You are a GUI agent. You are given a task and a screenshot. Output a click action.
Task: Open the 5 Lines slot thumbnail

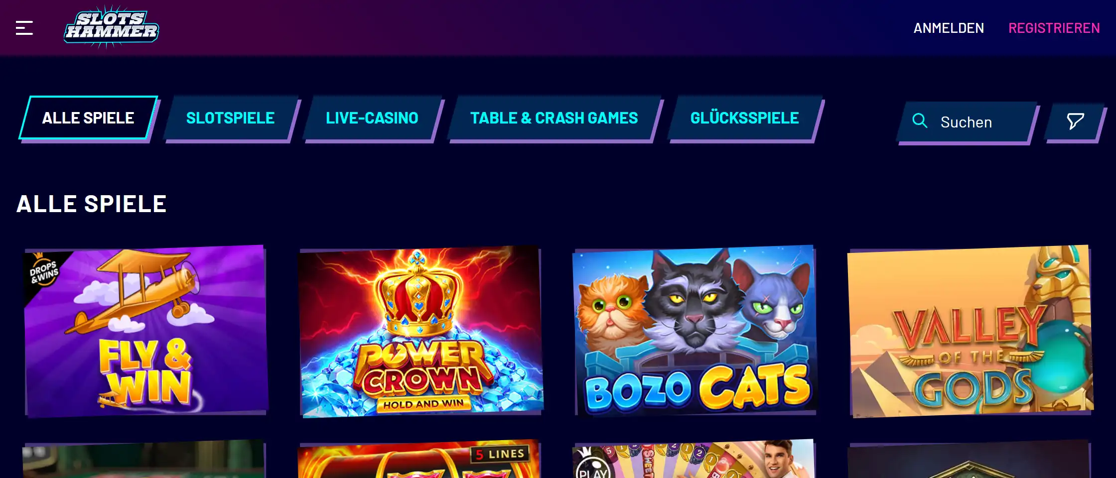click(x=419, y=459)
